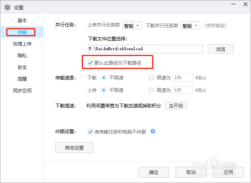Viewport: 251px width, 183px height.
Task: Toggle 默认此路径为下载路径 checkbox
Action: (x=90, y=63)
